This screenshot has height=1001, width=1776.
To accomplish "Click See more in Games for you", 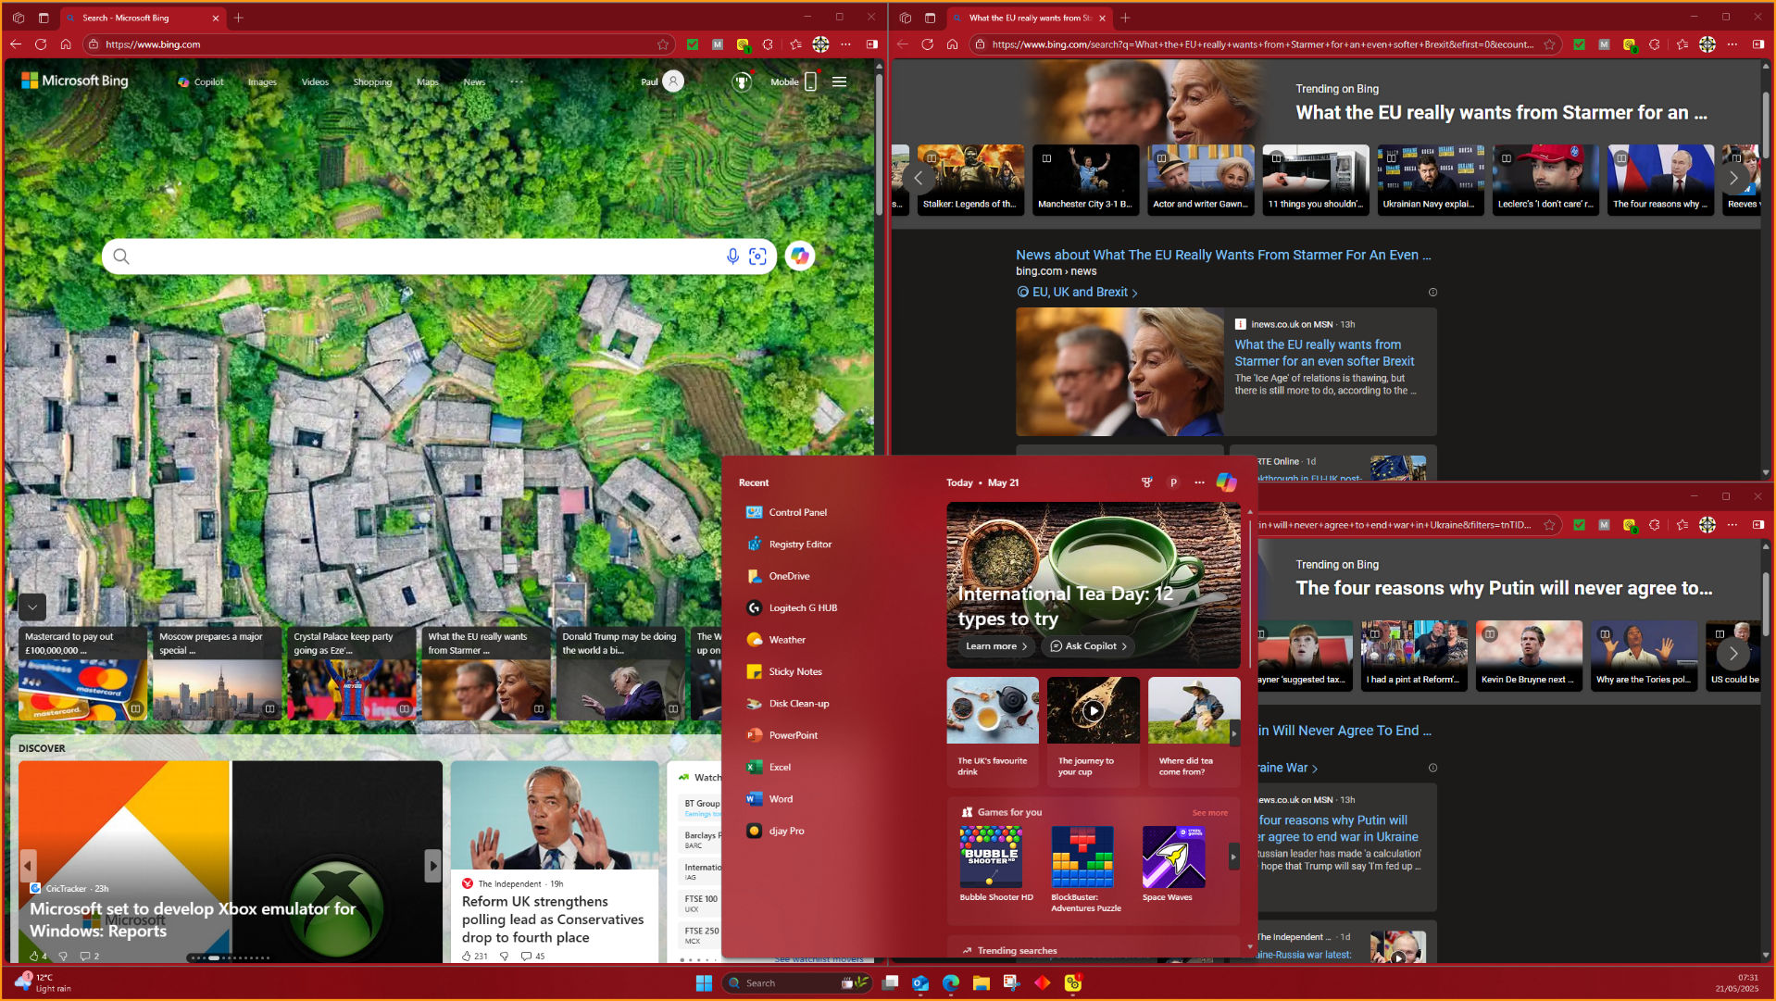I will (x=1209, y=813).
